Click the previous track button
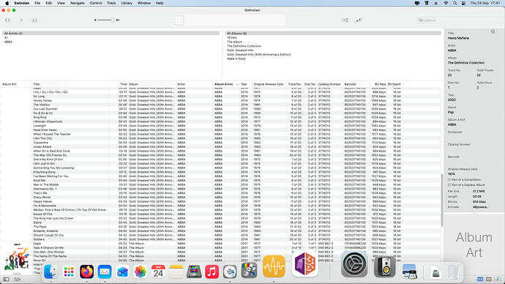The image size is (505, 284). coord(7,20)
